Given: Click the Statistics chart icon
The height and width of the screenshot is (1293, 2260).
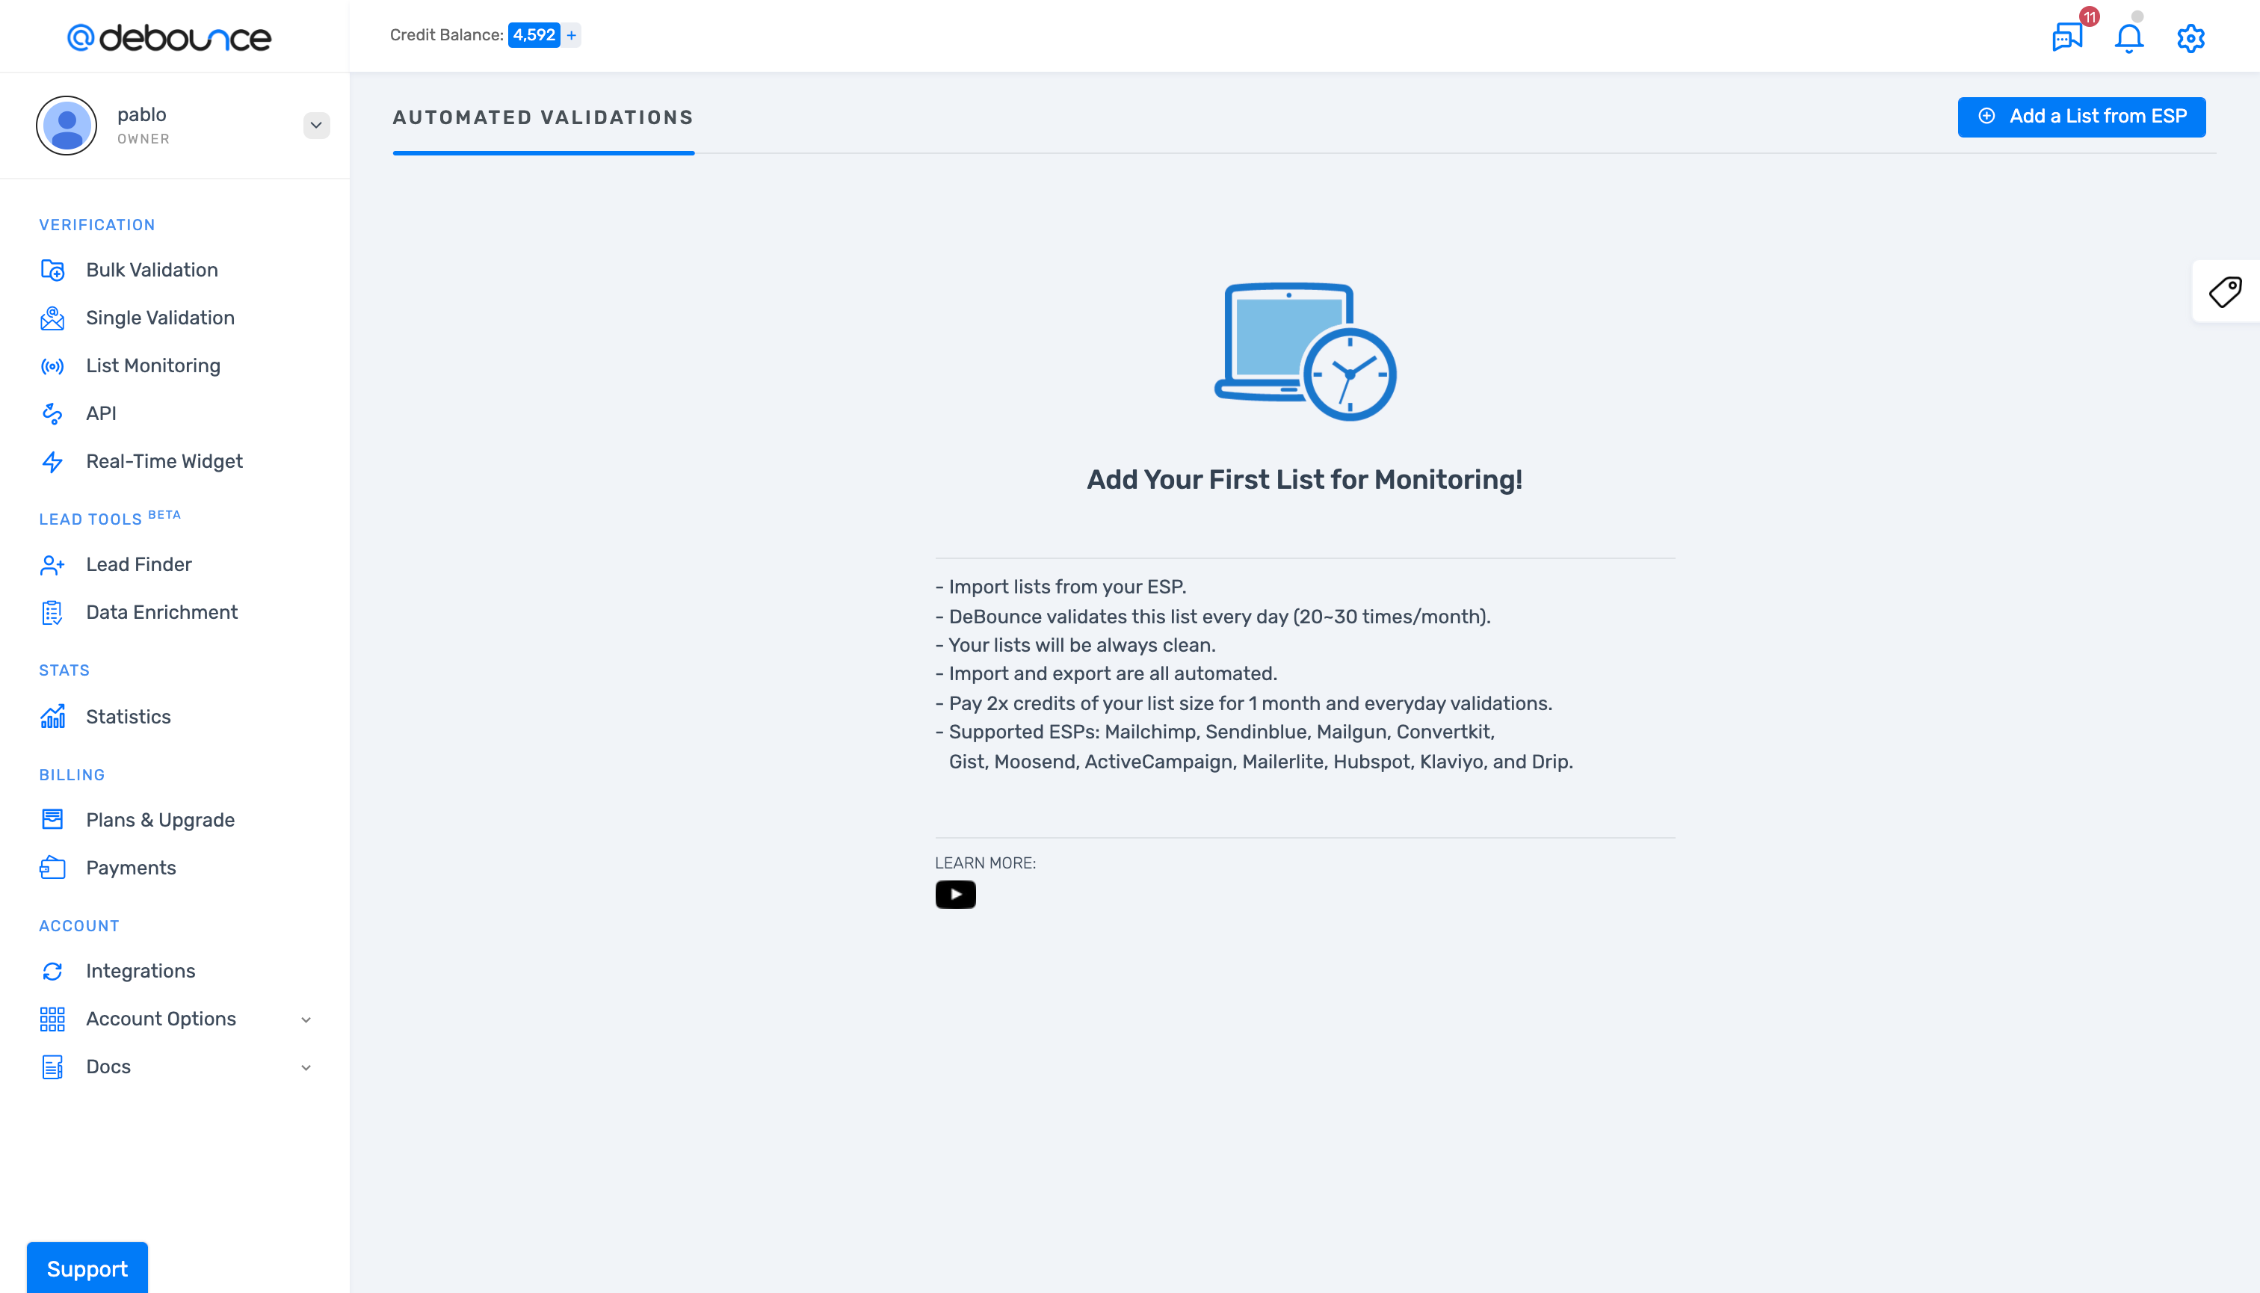Looking at the screenshot, I should pyautogui.click(x=52, y=717).
